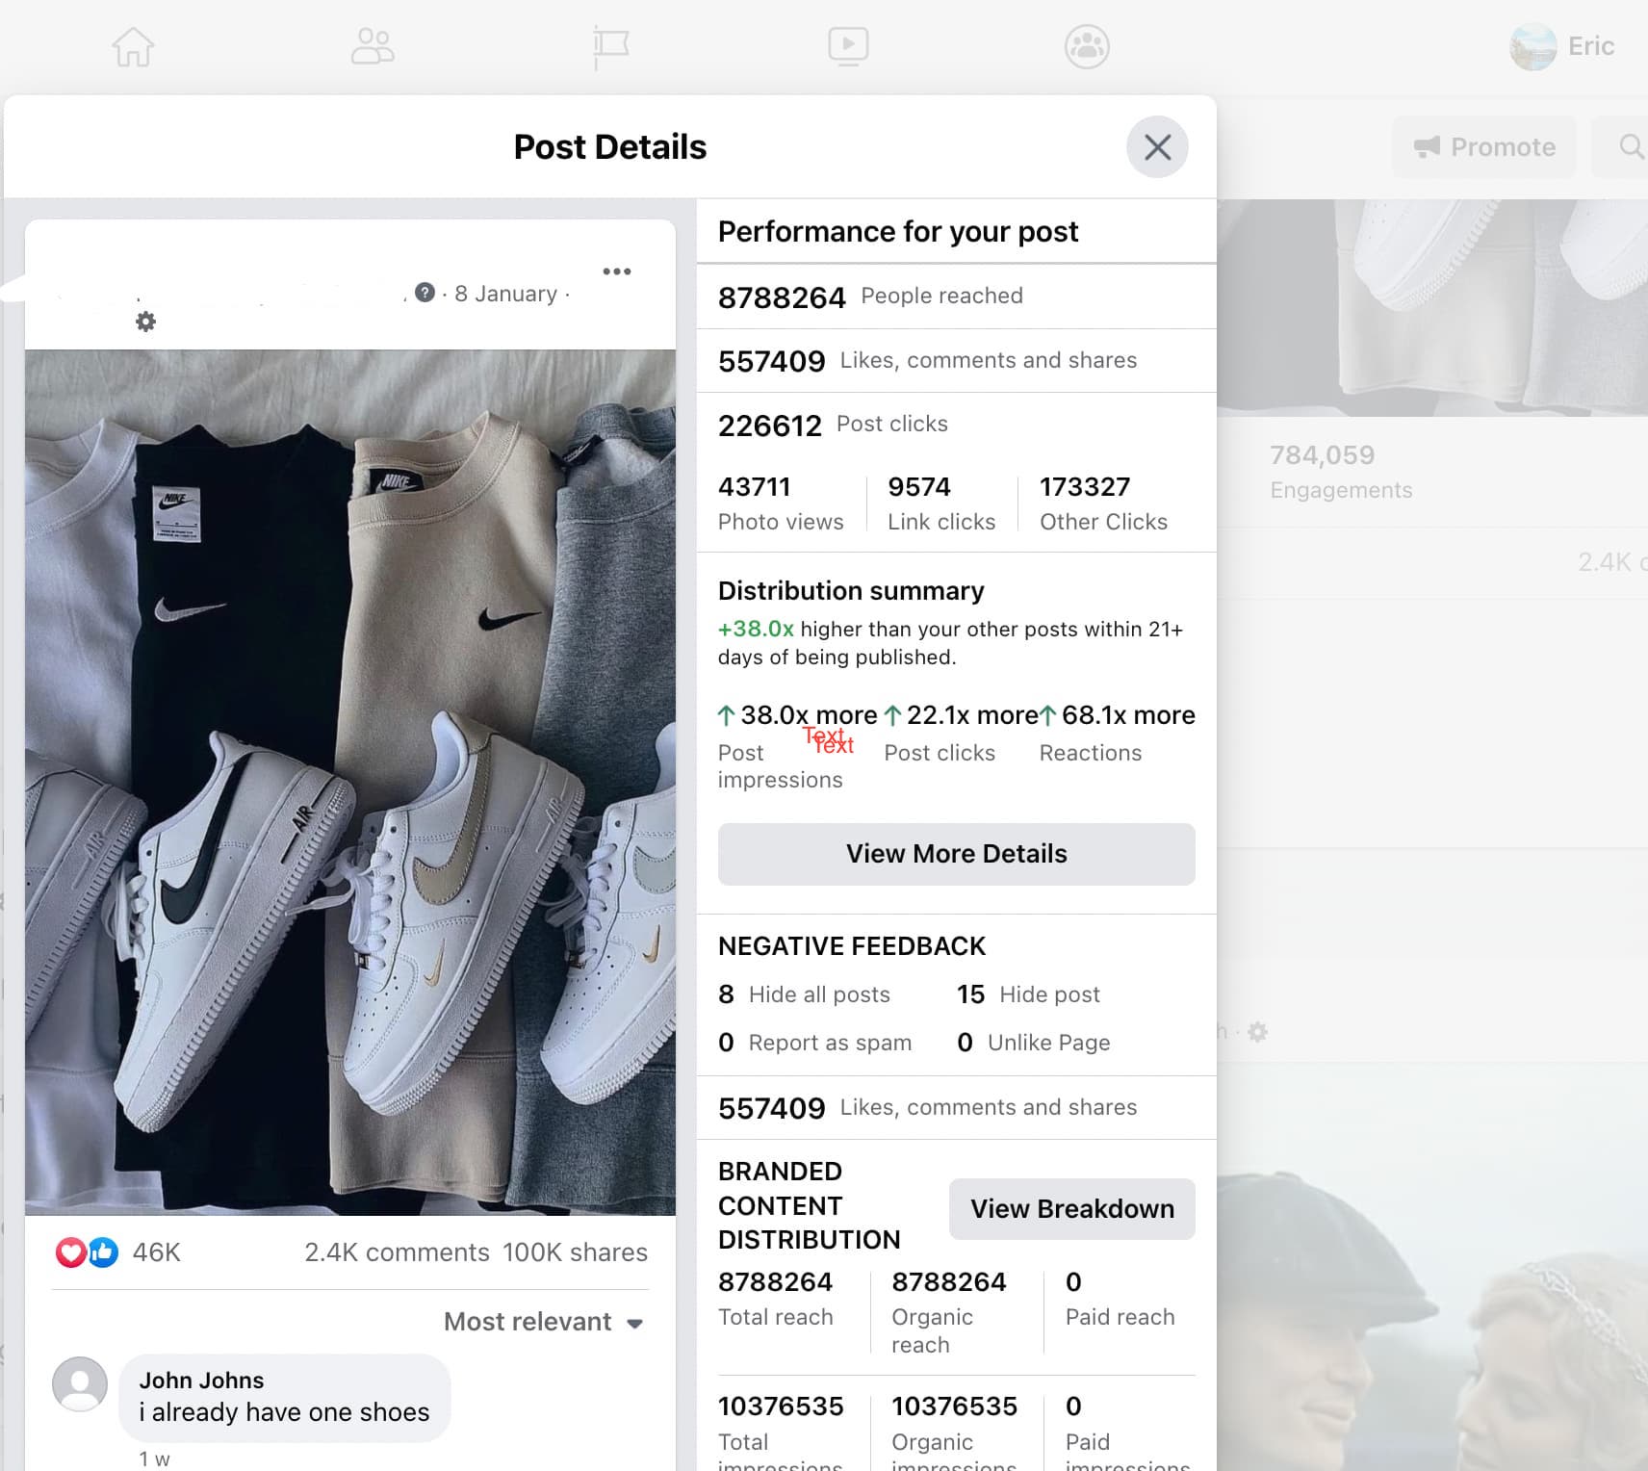Open Eric's profile in the top bar
This screenshot has height=1471, width=1648.
click(x=1562, y=46)
